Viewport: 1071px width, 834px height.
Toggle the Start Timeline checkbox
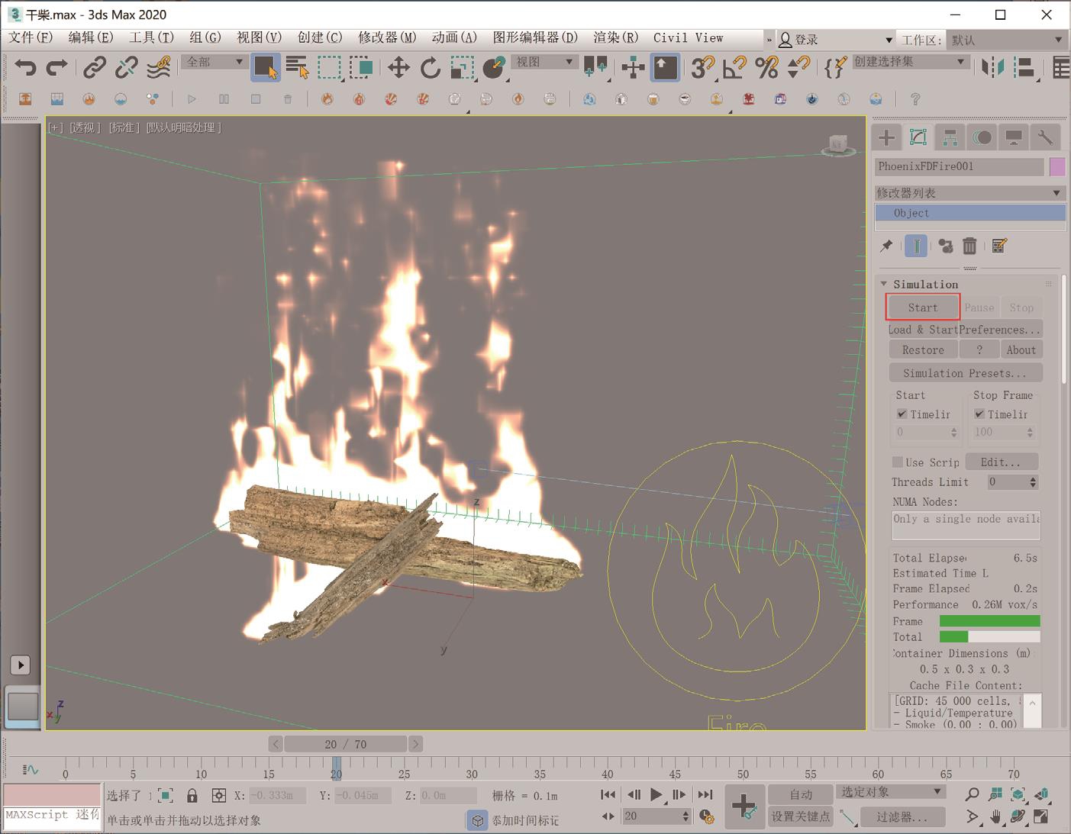[902, 414]
